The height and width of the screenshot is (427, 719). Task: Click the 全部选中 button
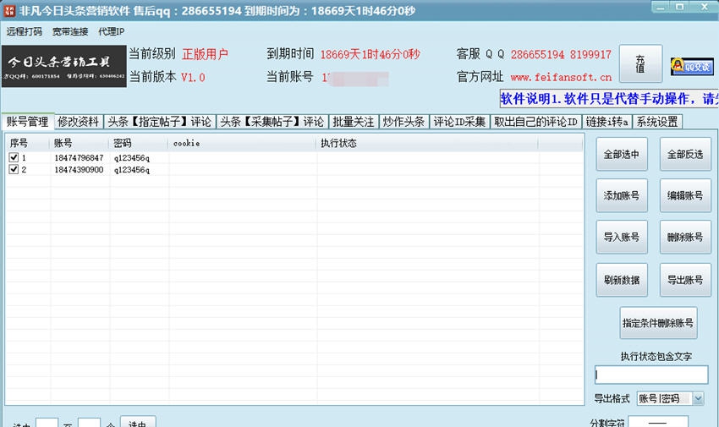coord(622,155)
